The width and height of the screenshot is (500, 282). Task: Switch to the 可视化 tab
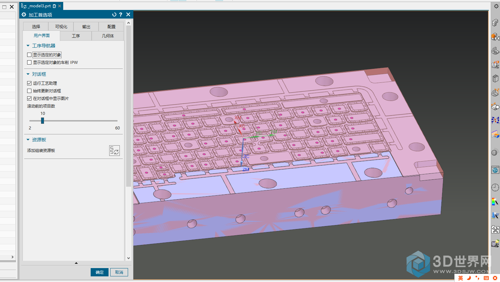tap(61, 26)
